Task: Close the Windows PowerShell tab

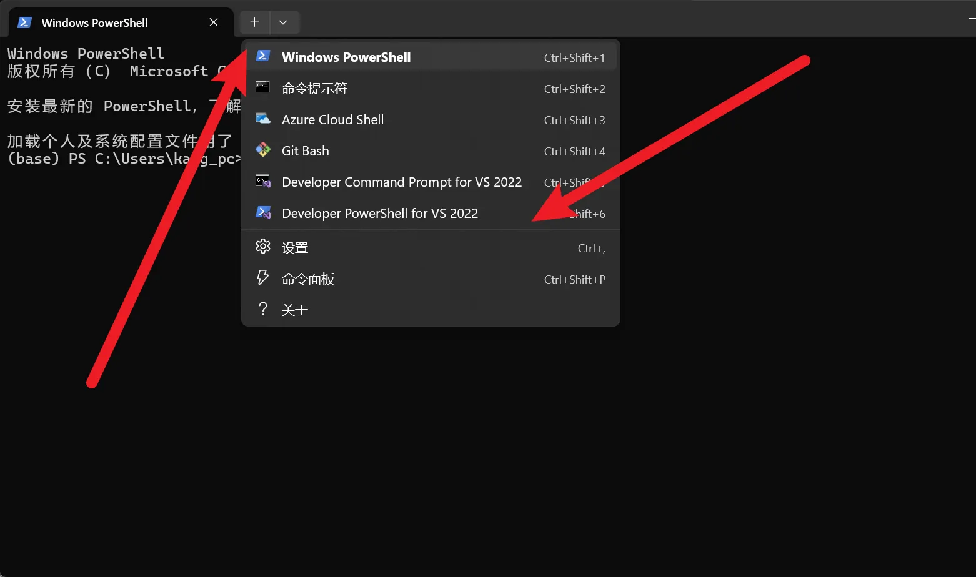Action: [x=214, y=22]
